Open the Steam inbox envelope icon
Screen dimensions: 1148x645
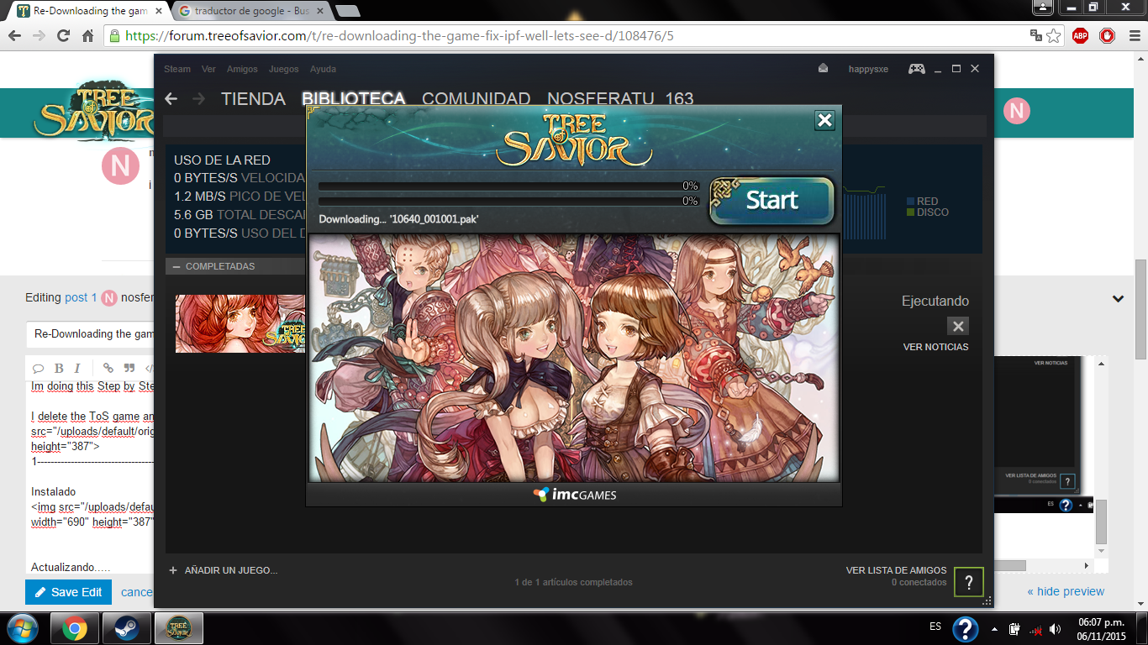pos(824,69)
